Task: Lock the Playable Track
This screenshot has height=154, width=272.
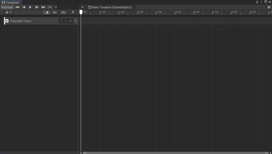Action: tap(66, 21)
